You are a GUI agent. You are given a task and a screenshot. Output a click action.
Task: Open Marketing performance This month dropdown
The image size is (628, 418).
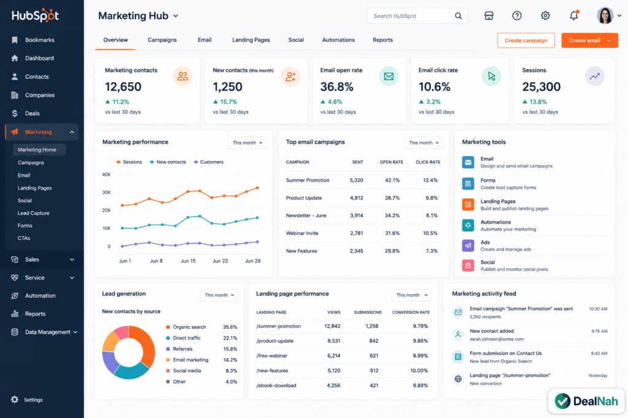point(247,143)
